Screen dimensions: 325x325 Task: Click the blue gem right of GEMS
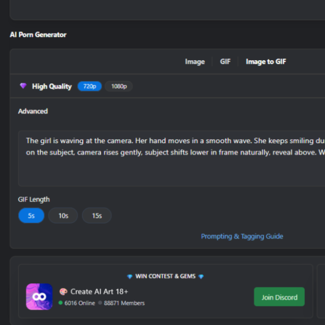pos(201,276)
